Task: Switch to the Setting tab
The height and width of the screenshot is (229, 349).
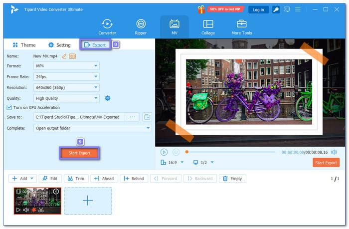Action: [59, 45]
